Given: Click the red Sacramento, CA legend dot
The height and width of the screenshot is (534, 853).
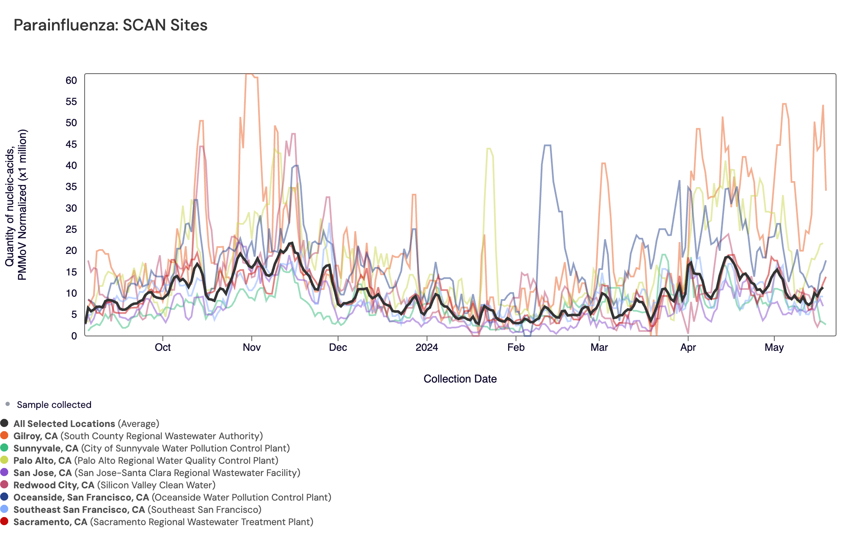Looking at the screenshot, I should pos(4,521).
